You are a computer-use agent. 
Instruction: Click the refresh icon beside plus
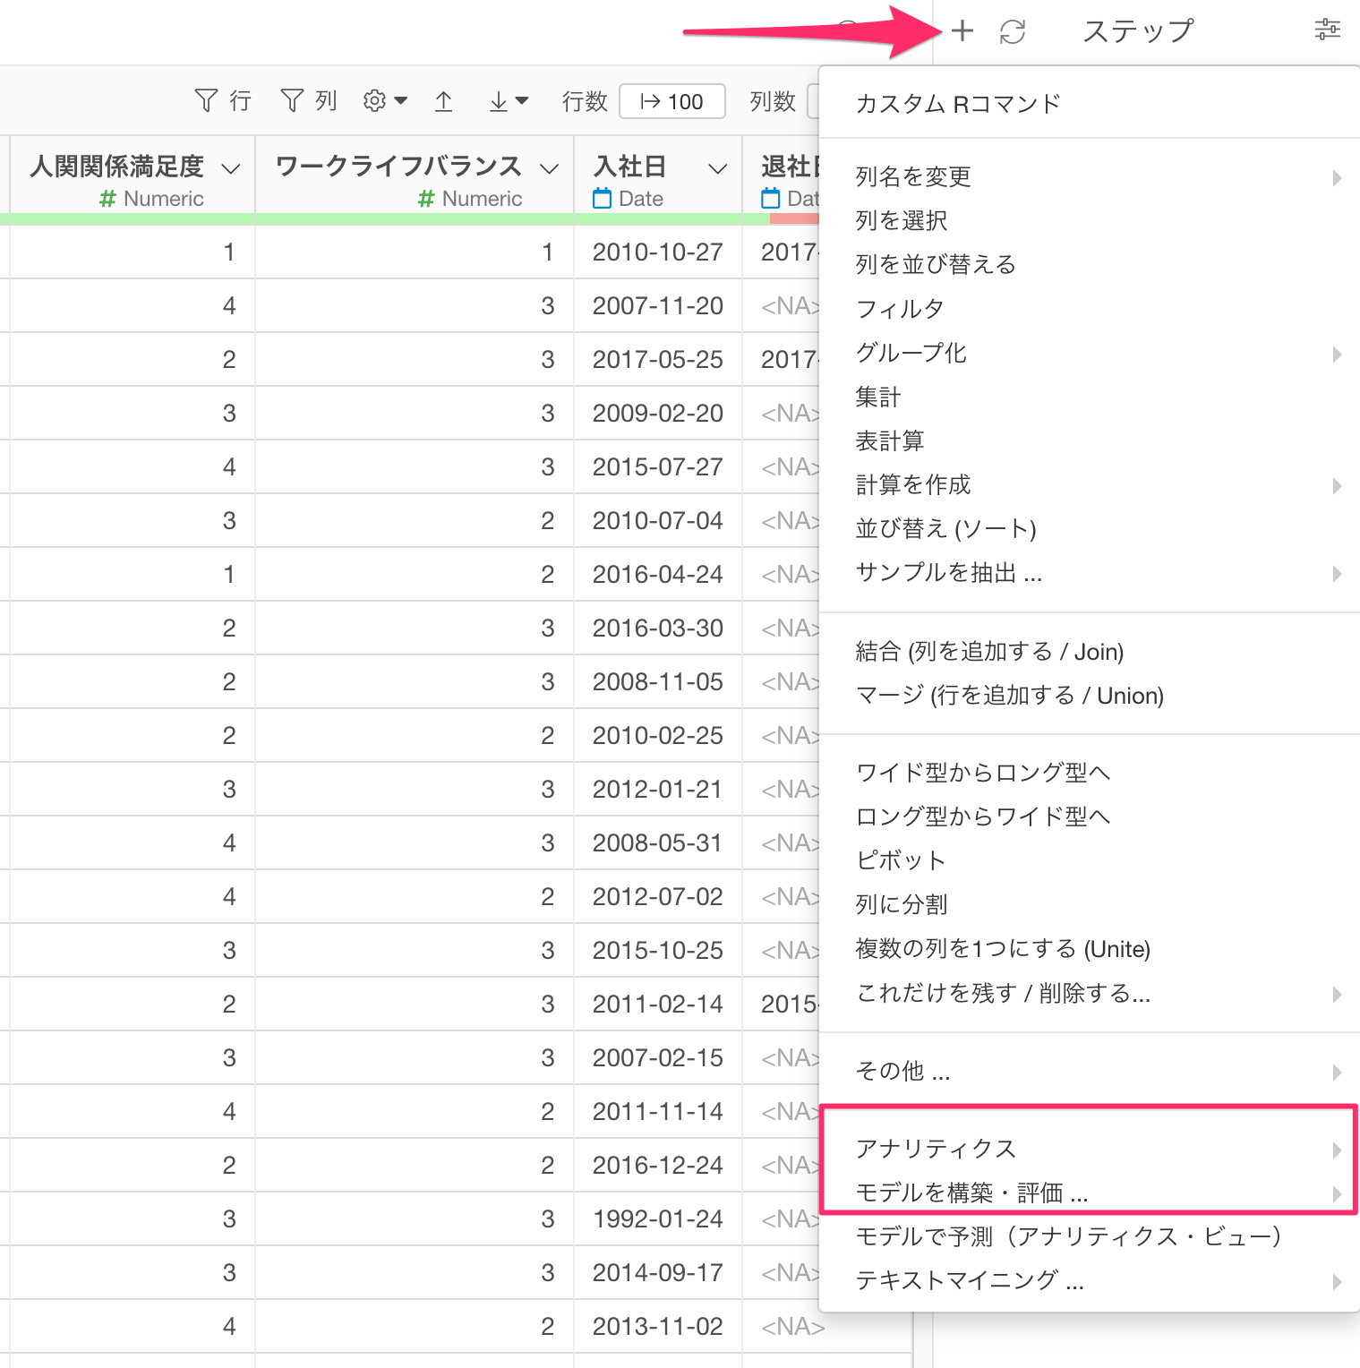click(1013, 32)
